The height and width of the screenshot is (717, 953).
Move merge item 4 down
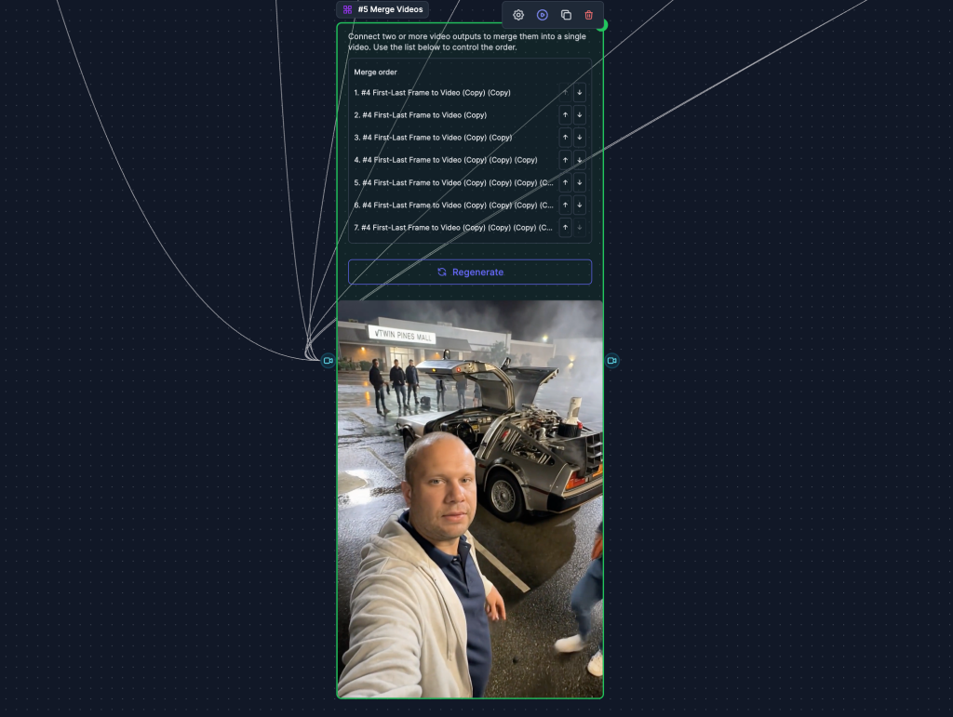pos(580,160)
